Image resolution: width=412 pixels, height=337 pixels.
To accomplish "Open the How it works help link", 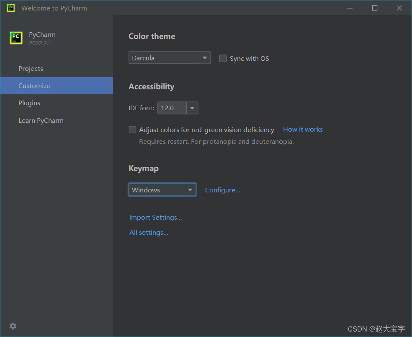I will coord(303,129).
